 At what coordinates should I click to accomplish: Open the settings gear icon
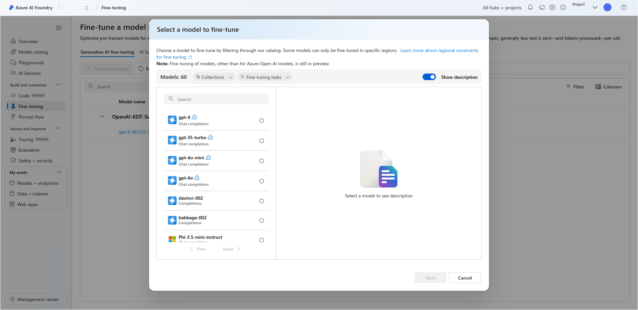[x=552, y=7]
